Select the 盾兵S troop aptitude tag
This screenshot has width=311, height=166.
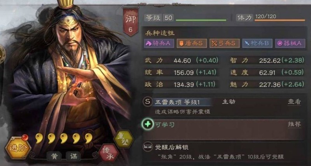tap(192, 43)
